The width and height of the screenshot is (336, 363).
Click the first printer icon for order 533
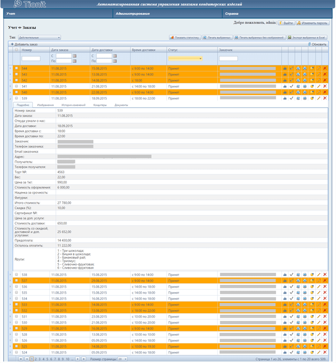pyautogui.click(x=298, y=304)
